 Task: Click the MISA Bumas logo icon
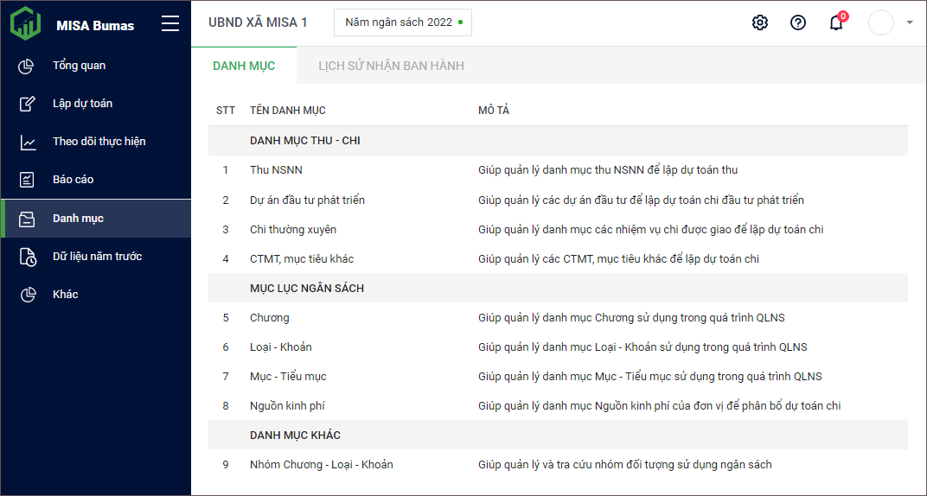26,23
